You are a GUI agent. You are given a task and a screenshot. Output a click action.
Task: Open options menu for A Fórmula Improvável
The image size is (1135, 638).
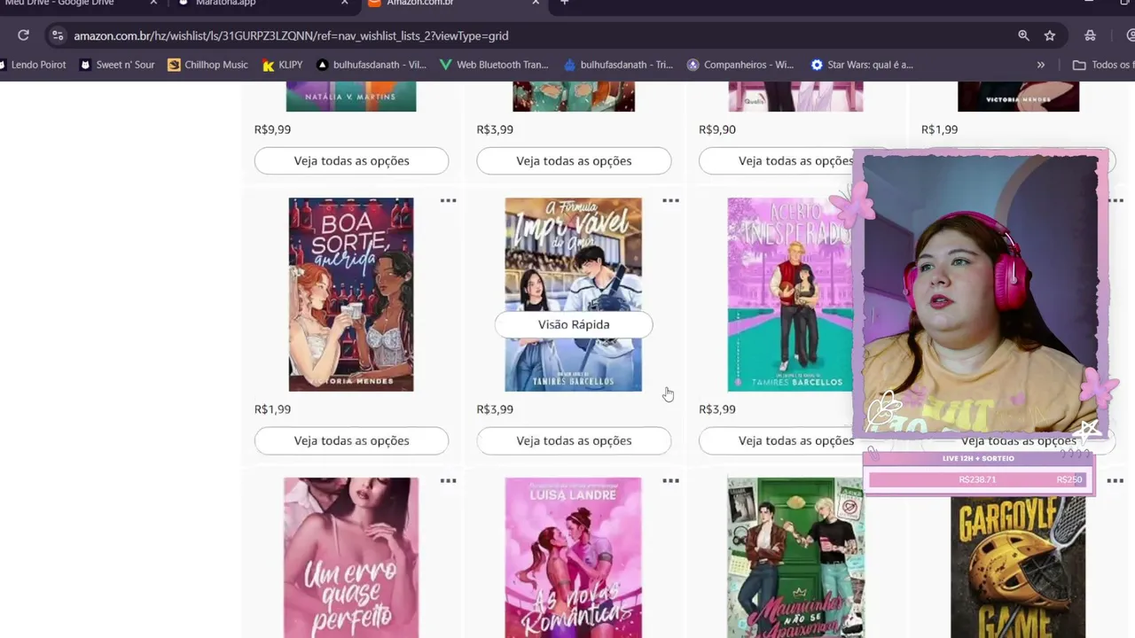(x=671, y=201)
